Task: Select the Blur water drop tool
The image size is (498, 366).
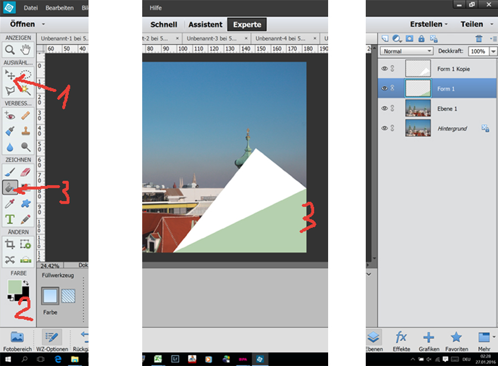Action: tap(10, 147)
